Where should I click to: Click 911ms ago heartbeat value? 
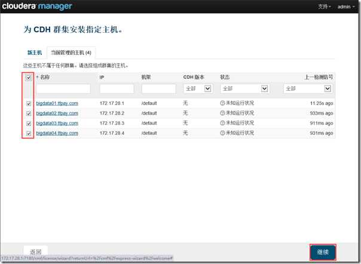322,123
